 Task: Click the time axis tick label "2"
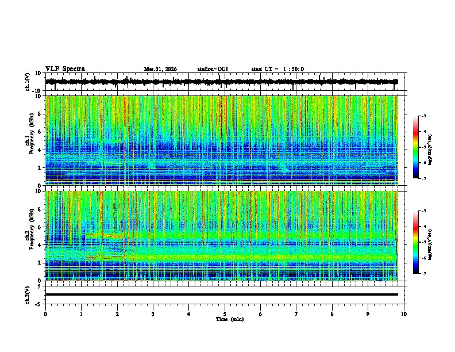click(x=117, y=314)
